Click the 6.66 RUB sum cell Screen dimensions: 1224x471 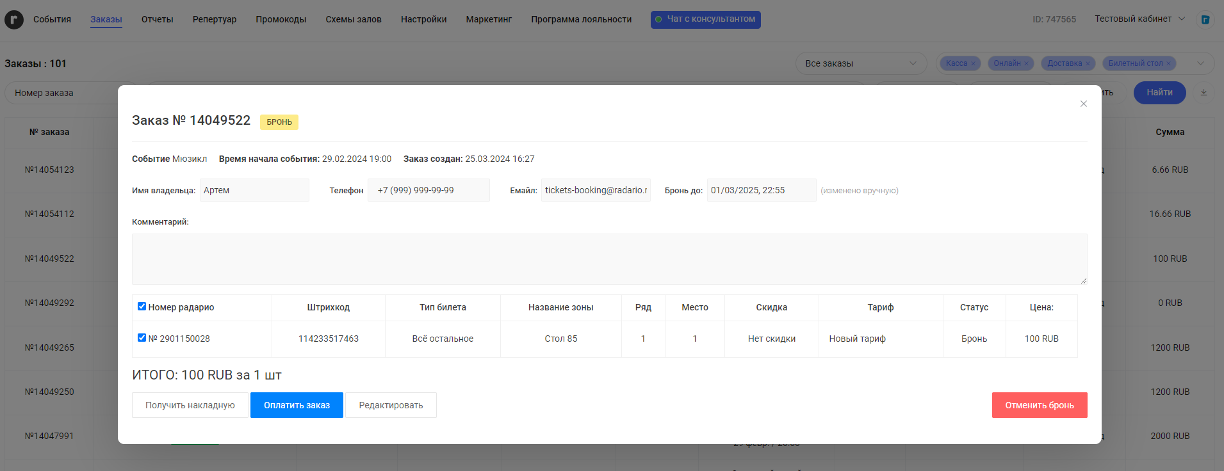(x=1170, y=170)
